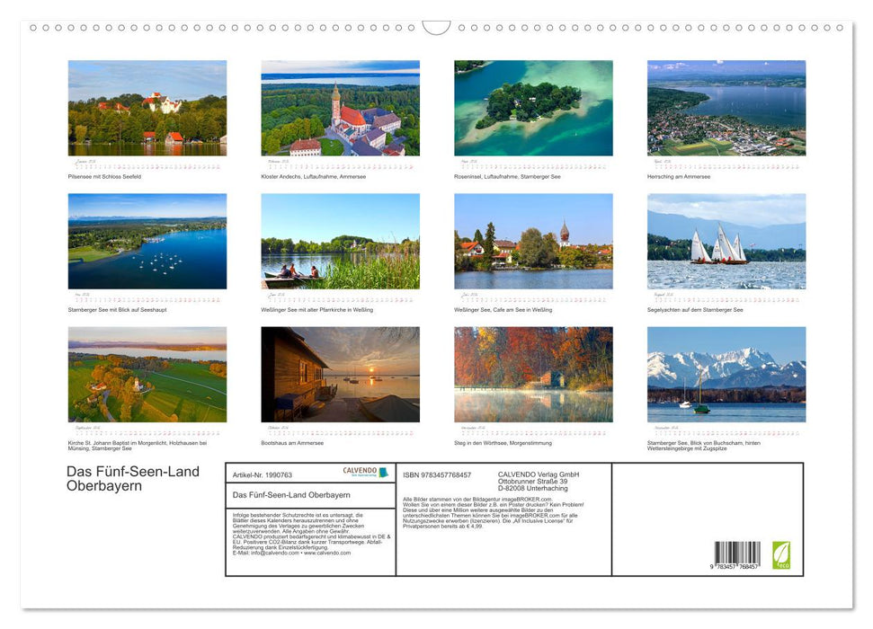873x629 pixels.
Task: Select the title Das Fünf-Seen-Land Oberbayern
Action: pos(131,476)
